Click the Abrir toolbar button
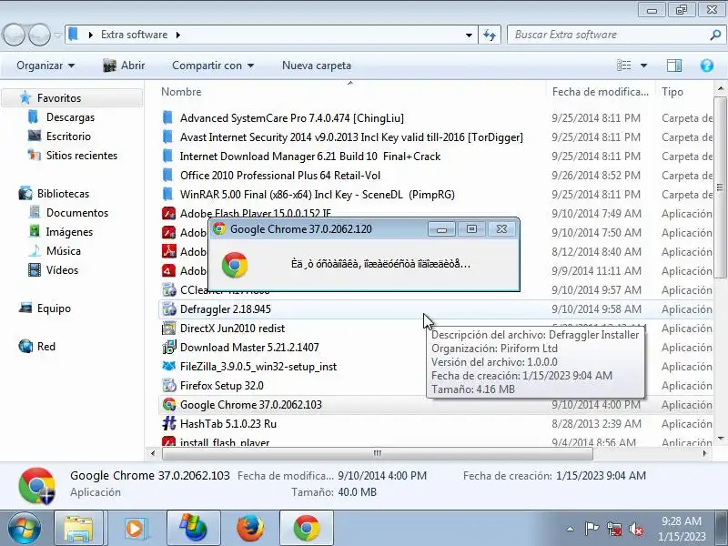The width and height of the screenshot is (728, 546). click(x=124, y=66)
